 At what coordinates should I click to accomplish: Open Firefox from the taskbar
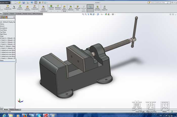(x=25, y=115)
